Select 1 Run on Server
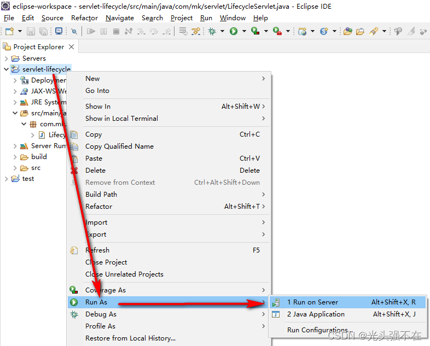Screen dimensions: 430x346 tap(348, 302)
